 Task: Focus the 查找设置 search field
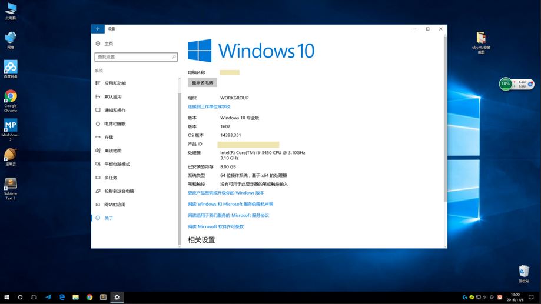pos(136,57)
